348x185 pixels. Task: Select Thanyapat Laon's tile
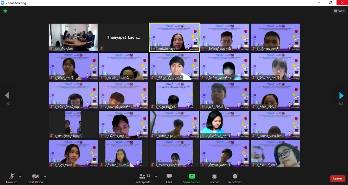click(124, 37)
